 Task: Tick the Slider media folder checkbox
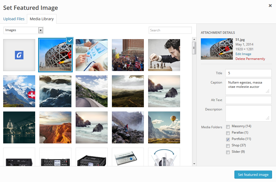[x=228, y=152]
